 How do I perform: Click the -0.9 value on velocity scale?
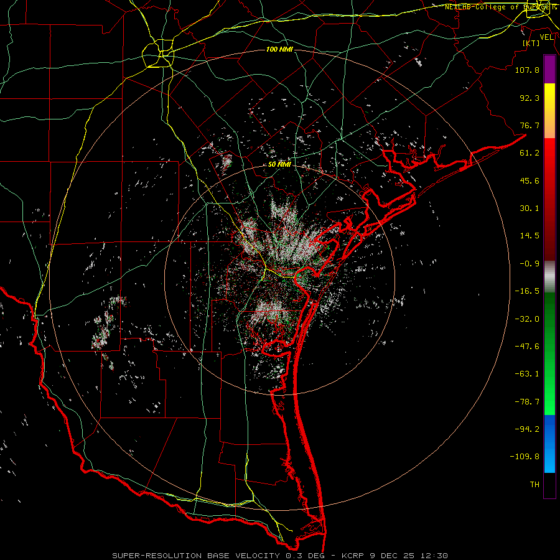coord(530,264)
